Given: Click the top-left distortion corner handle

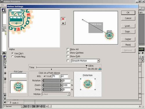Looking at the screenshot, I should (81, 79).
